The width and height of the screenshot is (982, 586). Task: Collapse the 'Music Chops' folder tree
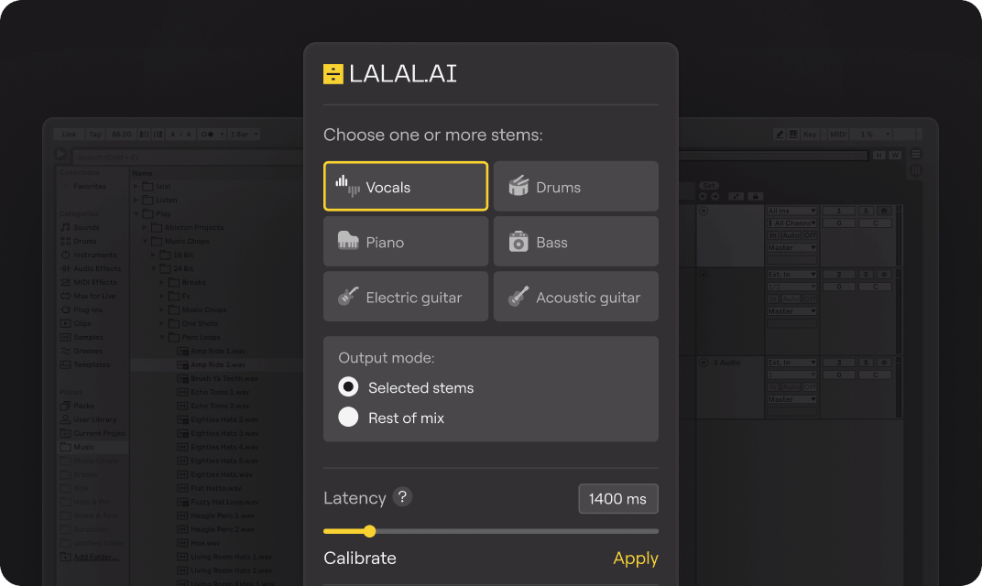[x=146, y=242]
